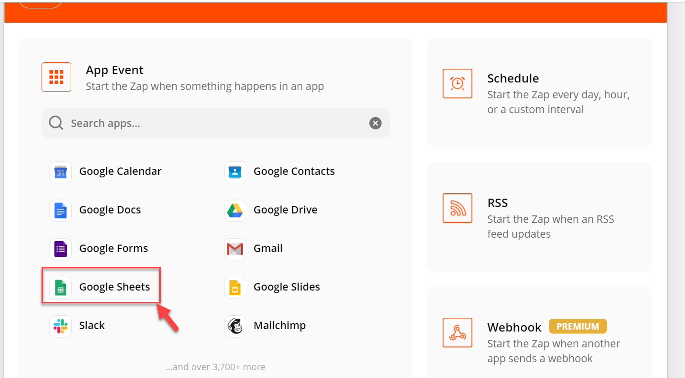Open the Schedule alarm clock icon
685x378 pixels.
tap(457, 84)
